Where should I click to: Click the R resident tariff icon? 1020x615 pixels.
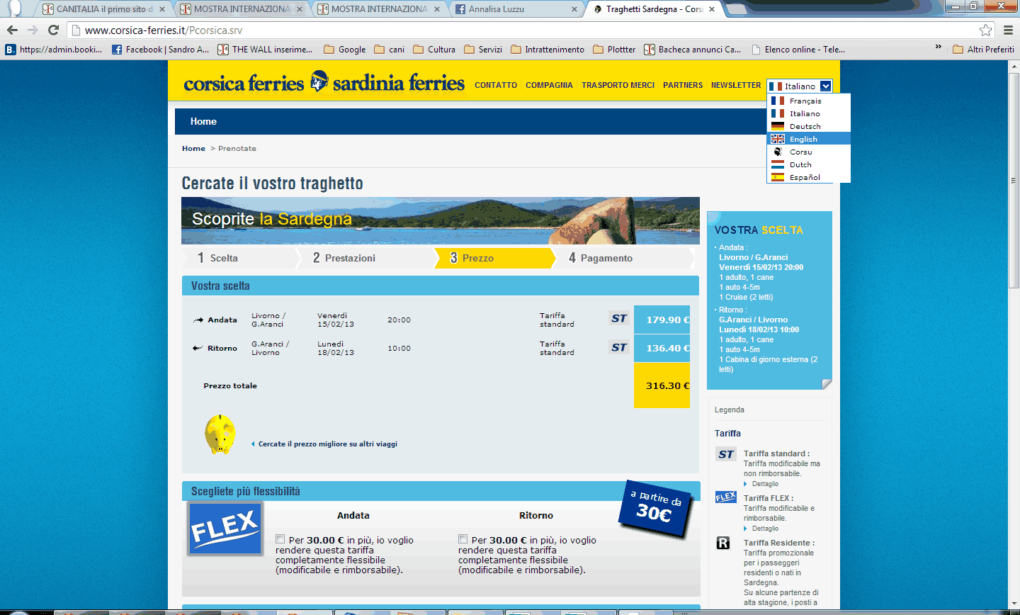point(723,543)
